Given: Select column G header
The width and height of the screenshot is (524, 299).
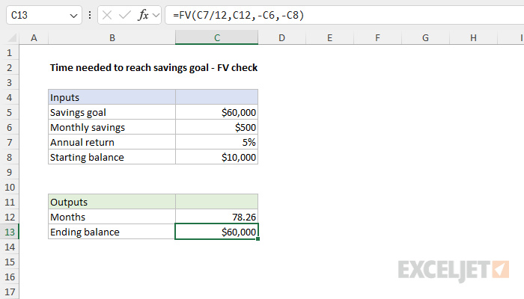Looking at the screenshot, I should click(425, 37).
